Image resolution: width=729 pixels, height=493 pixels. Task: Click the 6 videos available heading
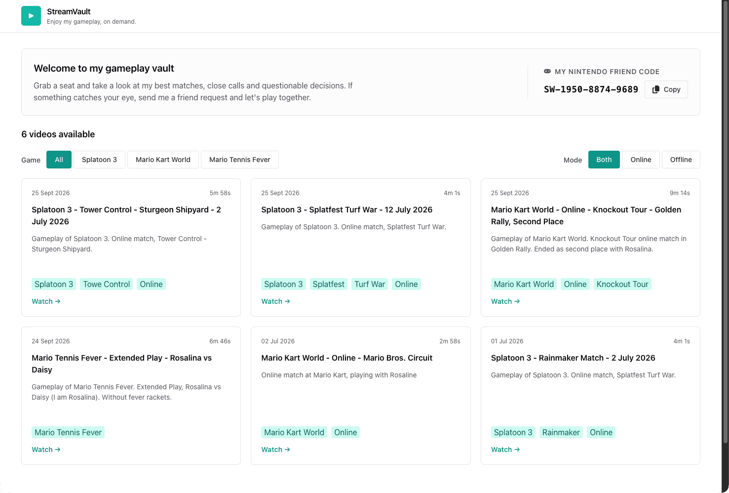coord(58,134)
